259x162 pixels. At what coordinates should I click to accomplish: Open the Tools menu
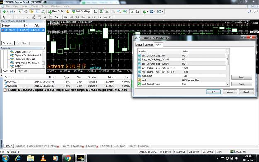click(45, 7)
